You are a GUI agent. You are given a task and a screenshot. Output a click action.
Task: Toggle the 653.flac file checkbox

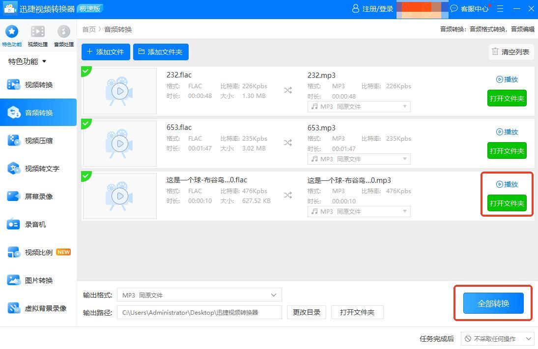86,124
